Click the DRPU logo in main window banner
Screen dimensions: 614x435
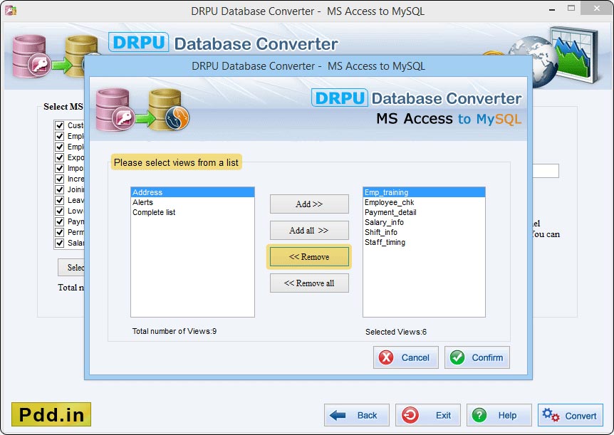pos(139,42)
